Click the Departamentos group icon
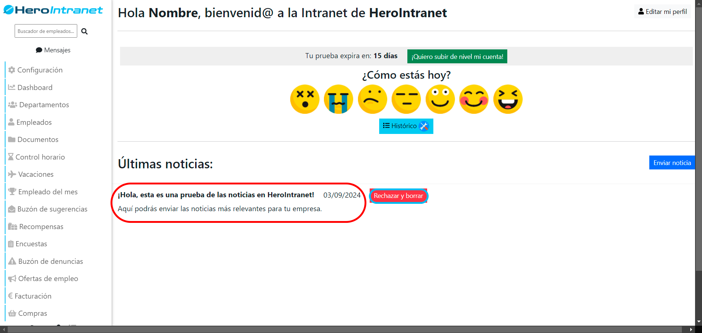702x333 pixels. pos(12,105)
